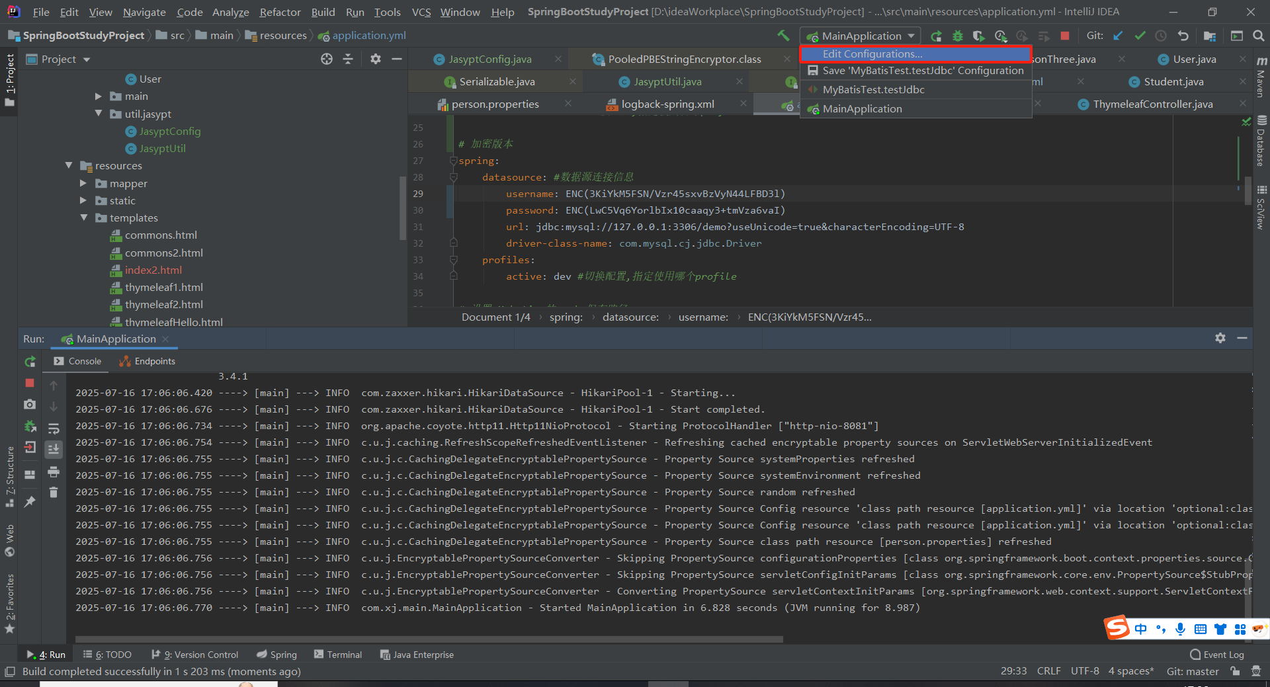Viewport: 1270px width, 687px height.
Task: Toggle the Project tool window stripe button
Action: click(9, 79)
